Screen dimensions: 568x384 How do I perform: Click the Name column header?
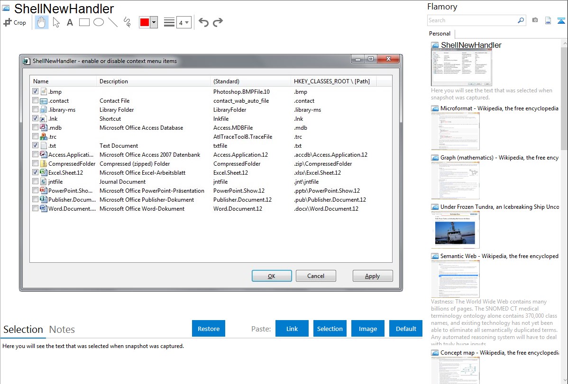tap(63, 81)
